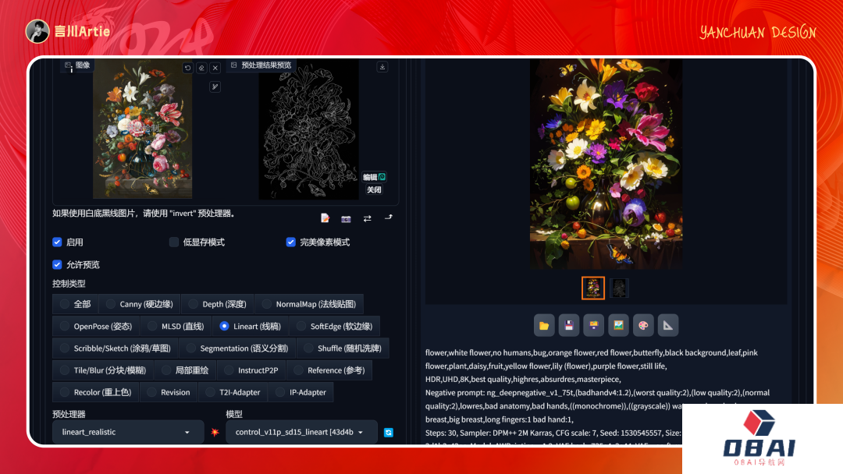843x474 pixels.
Task: Select the OpenPose (姿态) control type
Action: point(96,327)
